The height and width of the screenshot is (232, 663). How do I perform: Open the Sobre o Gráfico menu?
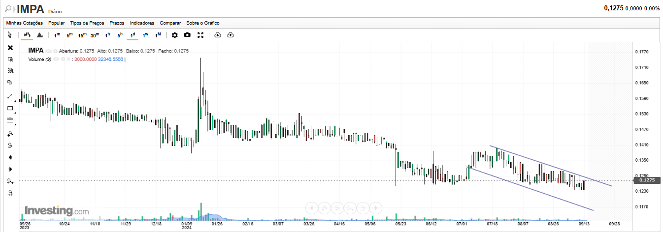tap(203, 23)
